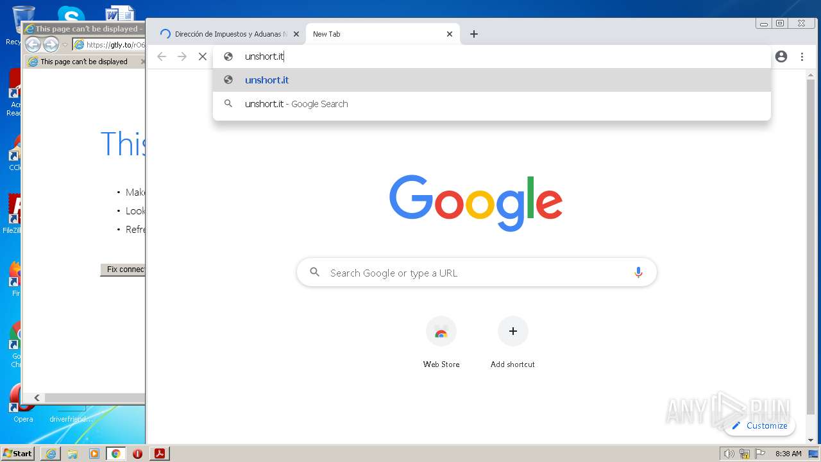
Task: Open Chrome's three-dot menu
Action: pos(802,56)
